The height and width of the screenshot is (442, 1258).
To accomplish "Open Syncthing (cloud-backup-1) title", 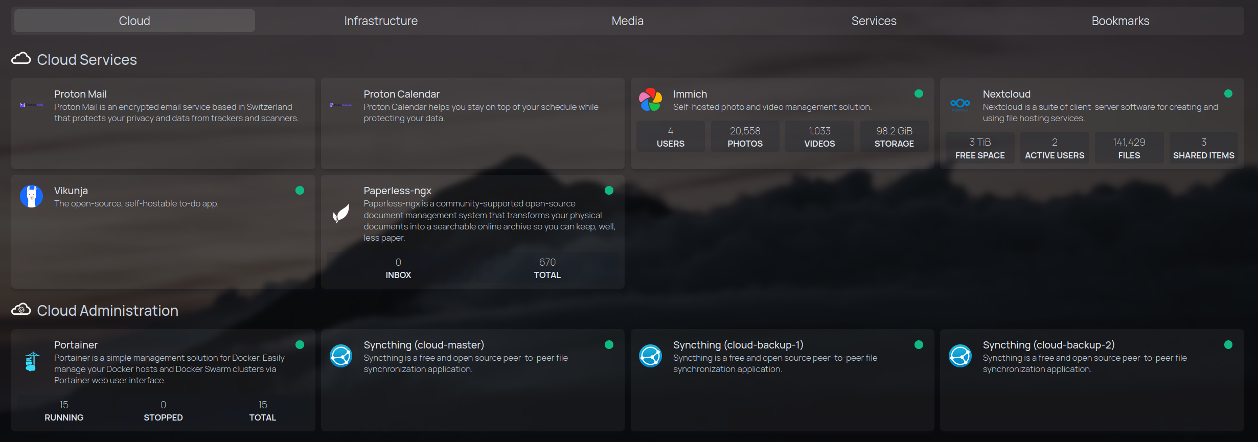I will coord(738,345).
